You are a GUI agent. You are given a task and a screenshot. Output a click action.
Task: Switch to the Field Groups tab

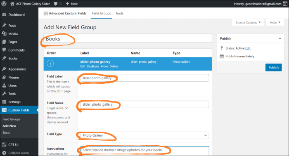pos(102,14)
